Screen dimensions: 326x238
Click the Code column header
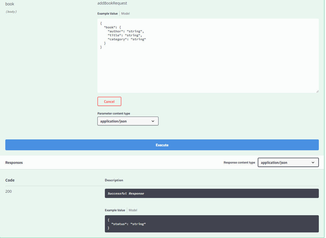10,180
